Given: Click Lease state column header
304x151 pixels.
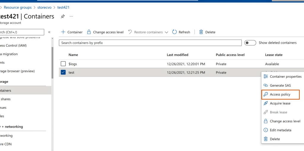Looking at the screenshot, I should [274, 55].
